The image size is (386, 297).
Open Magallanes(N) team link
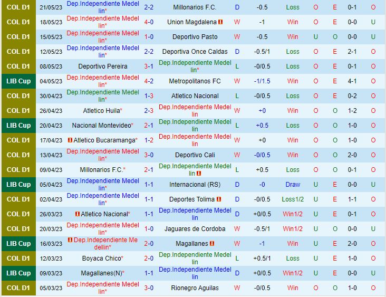click(102, 273)
